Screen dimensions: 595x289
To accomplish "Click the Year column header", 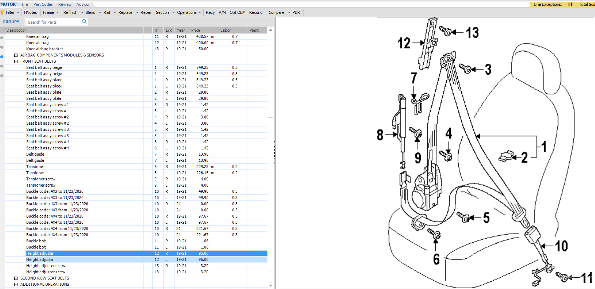I will pos(181,30).
